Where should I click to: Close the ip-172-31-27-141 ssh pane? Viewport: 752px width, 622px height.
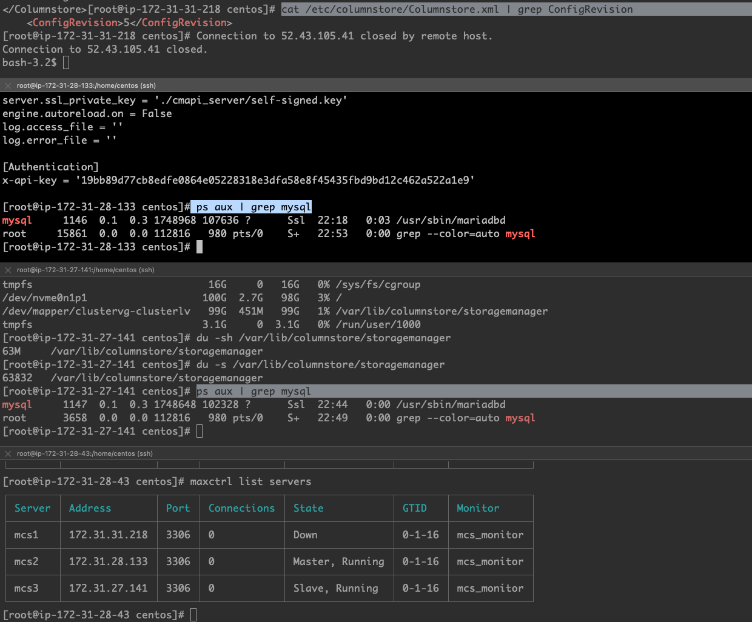[x=8, y=270]
